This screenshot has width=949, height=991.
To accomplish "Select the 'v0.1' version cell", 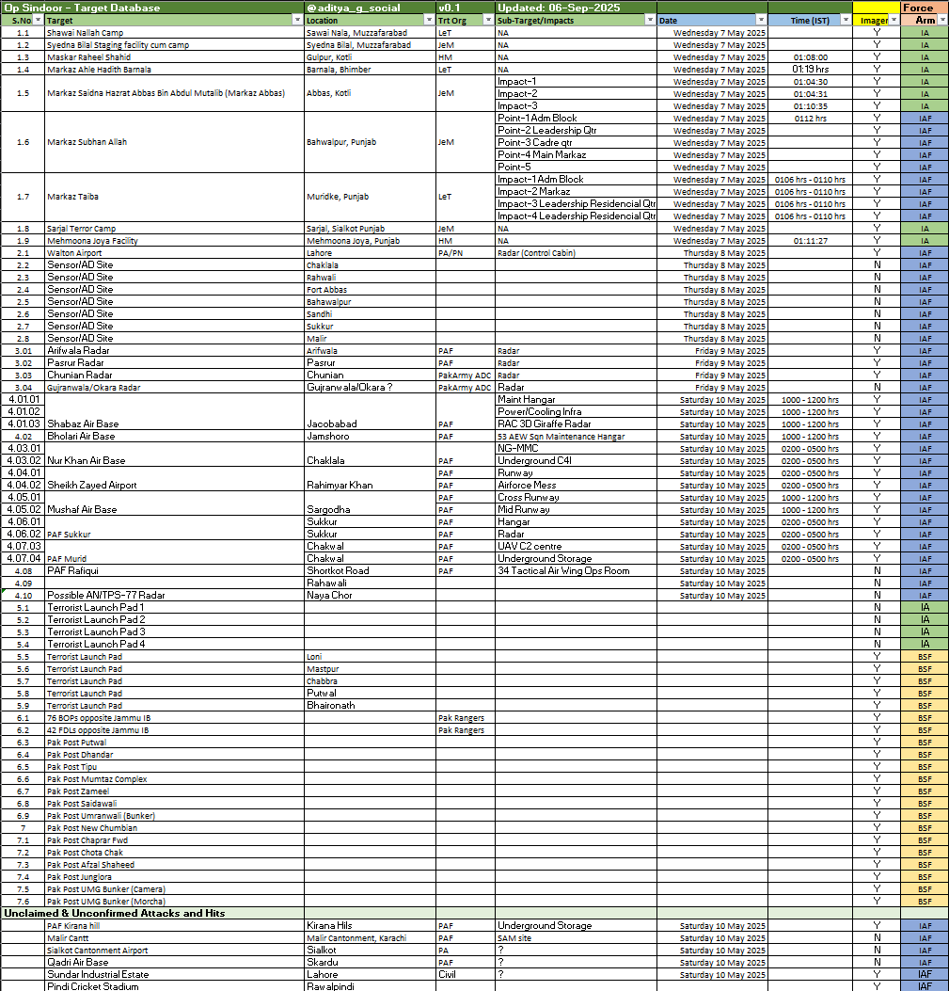I will (x=466, y=8).
